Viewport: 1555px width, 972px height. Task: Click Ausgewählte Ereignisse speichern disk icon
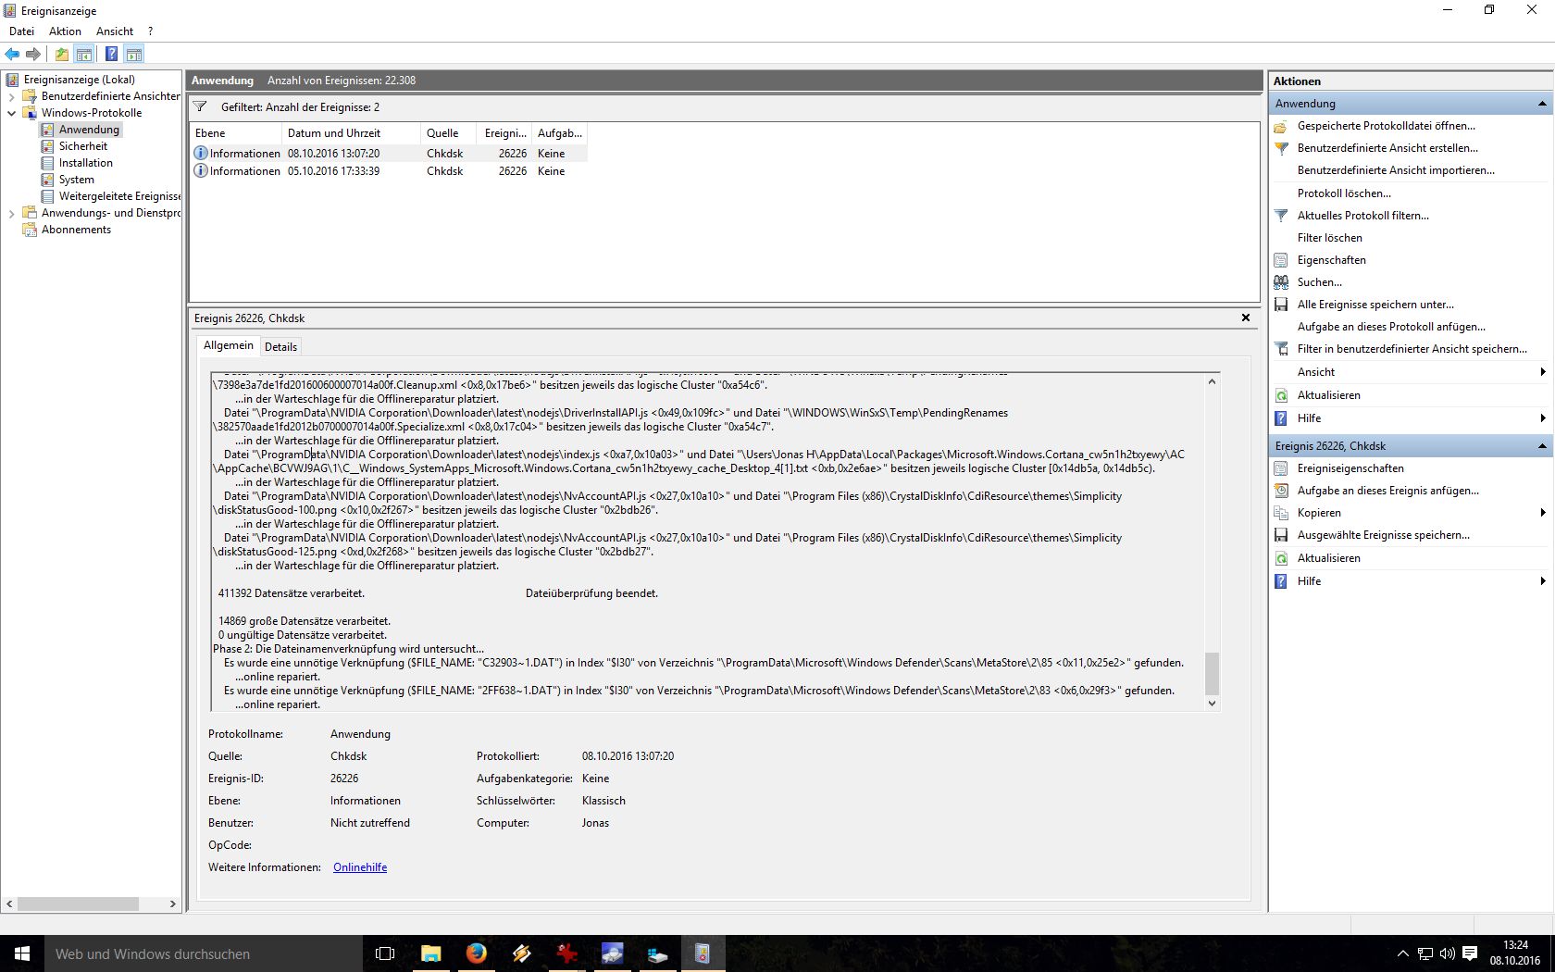click(1281, 535)
